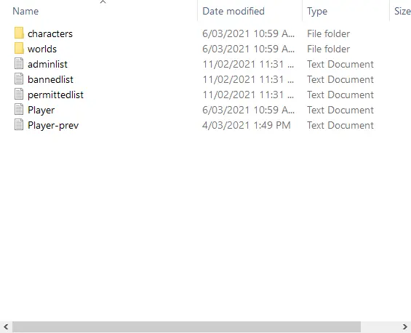Sort files by the Name column

click(x=25, y=11)
